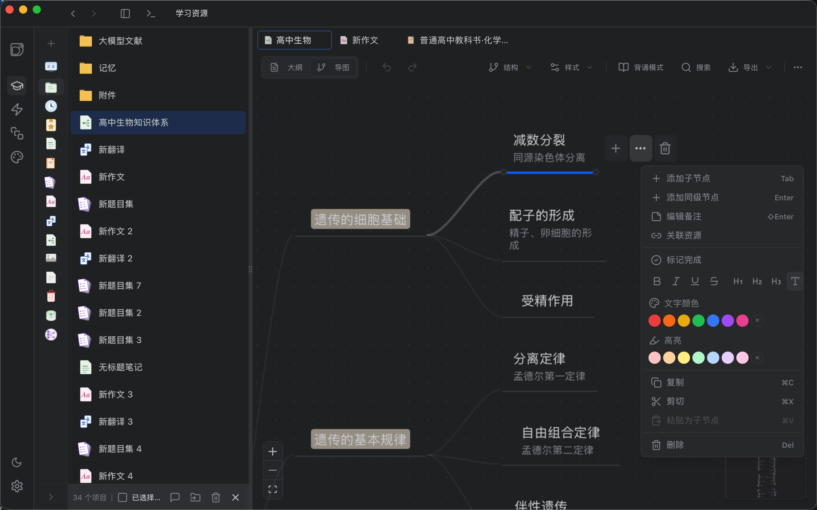
Task: Open 背诵模式 recite mode
Action: pyautogui.click(x=641, y=67)
